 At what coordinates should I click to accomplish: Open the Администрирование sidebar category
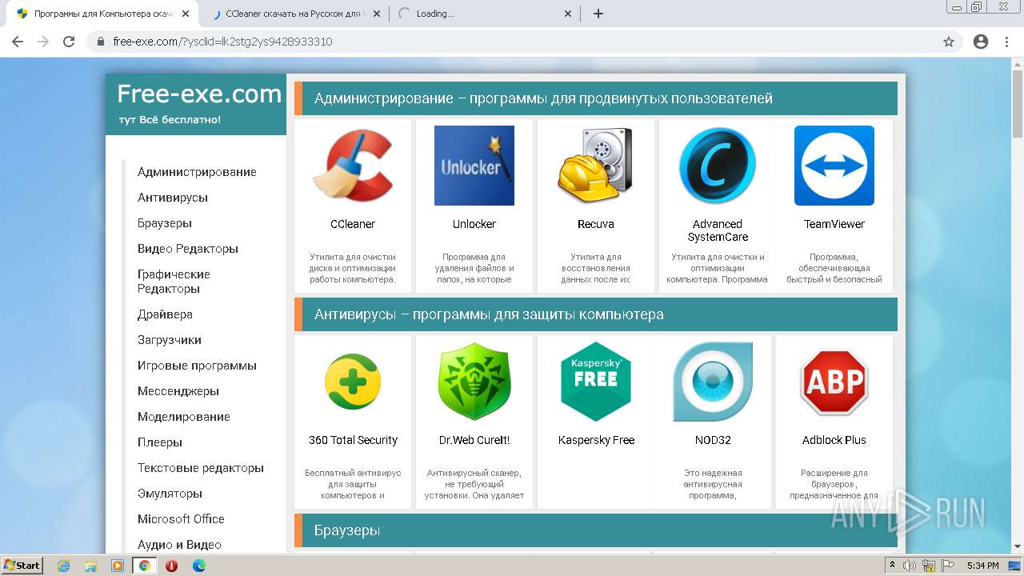pyautogui.click(x=197, y=172)
